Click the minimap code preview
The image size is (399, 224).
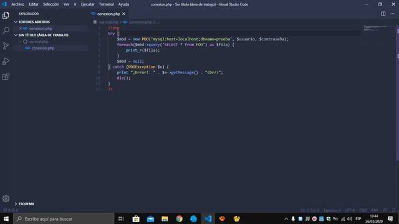(375, 28)
